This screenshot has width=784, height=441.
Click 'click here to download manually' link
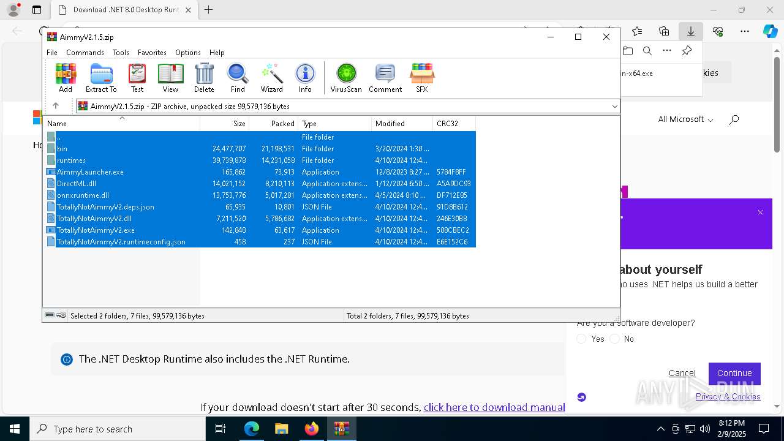(x=494, y=407)
